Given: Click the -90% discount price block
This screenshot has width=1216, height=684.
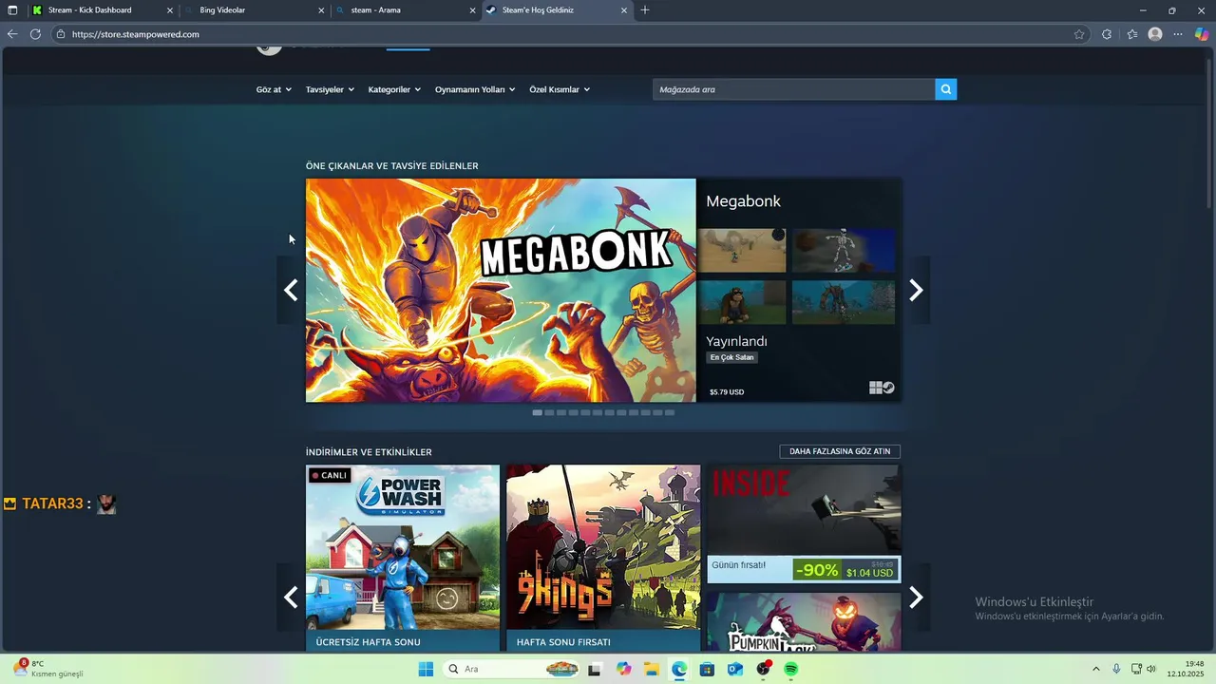Looking at the screenshot, I should [x=845, y=570].
